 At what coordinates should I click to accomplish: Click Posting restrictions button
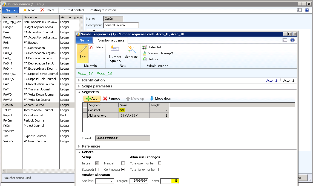pos(104,10)
